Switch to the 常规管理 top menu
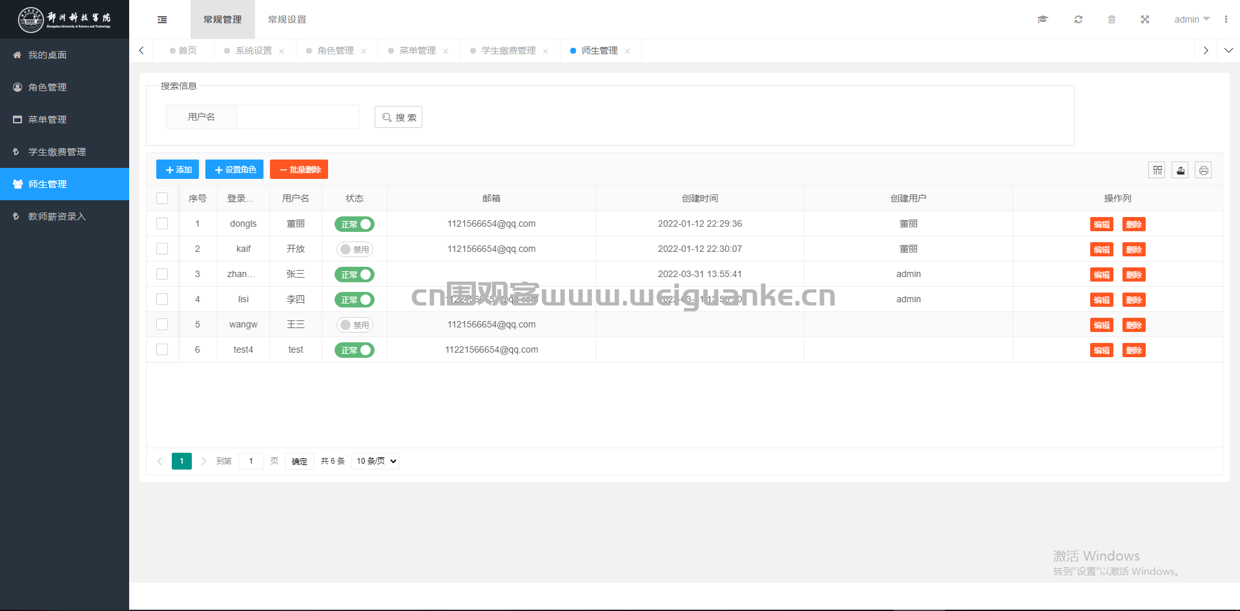1240x611 pixels. [223, 19]
